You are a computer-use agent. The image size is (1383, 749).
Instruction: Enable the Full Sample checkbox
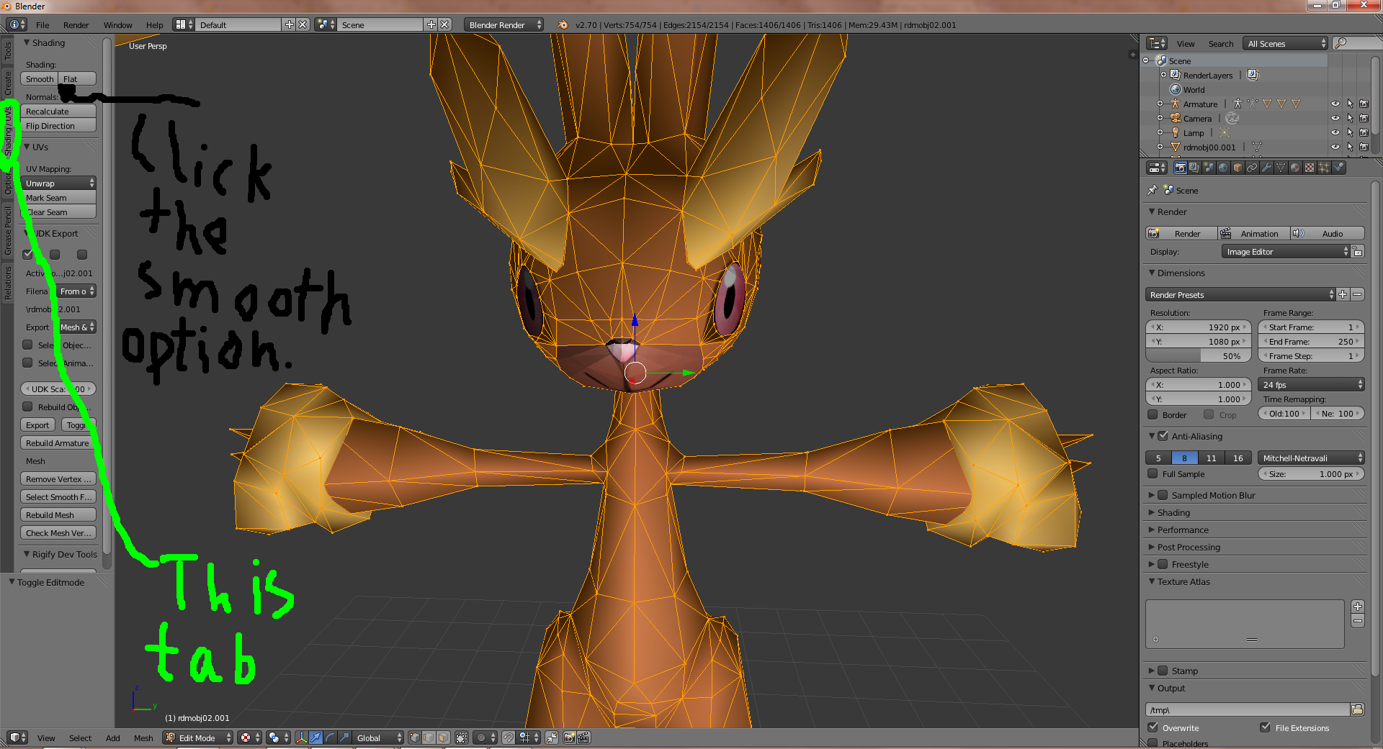1152,473
